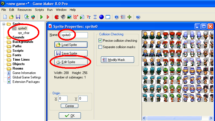Screen dimensions: 215x121
Task: Open the Help menu
Action: (73, 10)
